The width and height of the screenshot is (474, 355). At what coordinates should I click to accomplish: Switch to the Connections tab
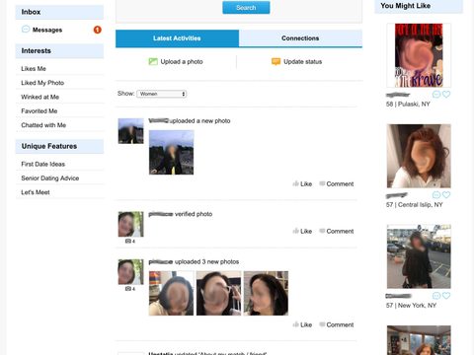(300, 38)
